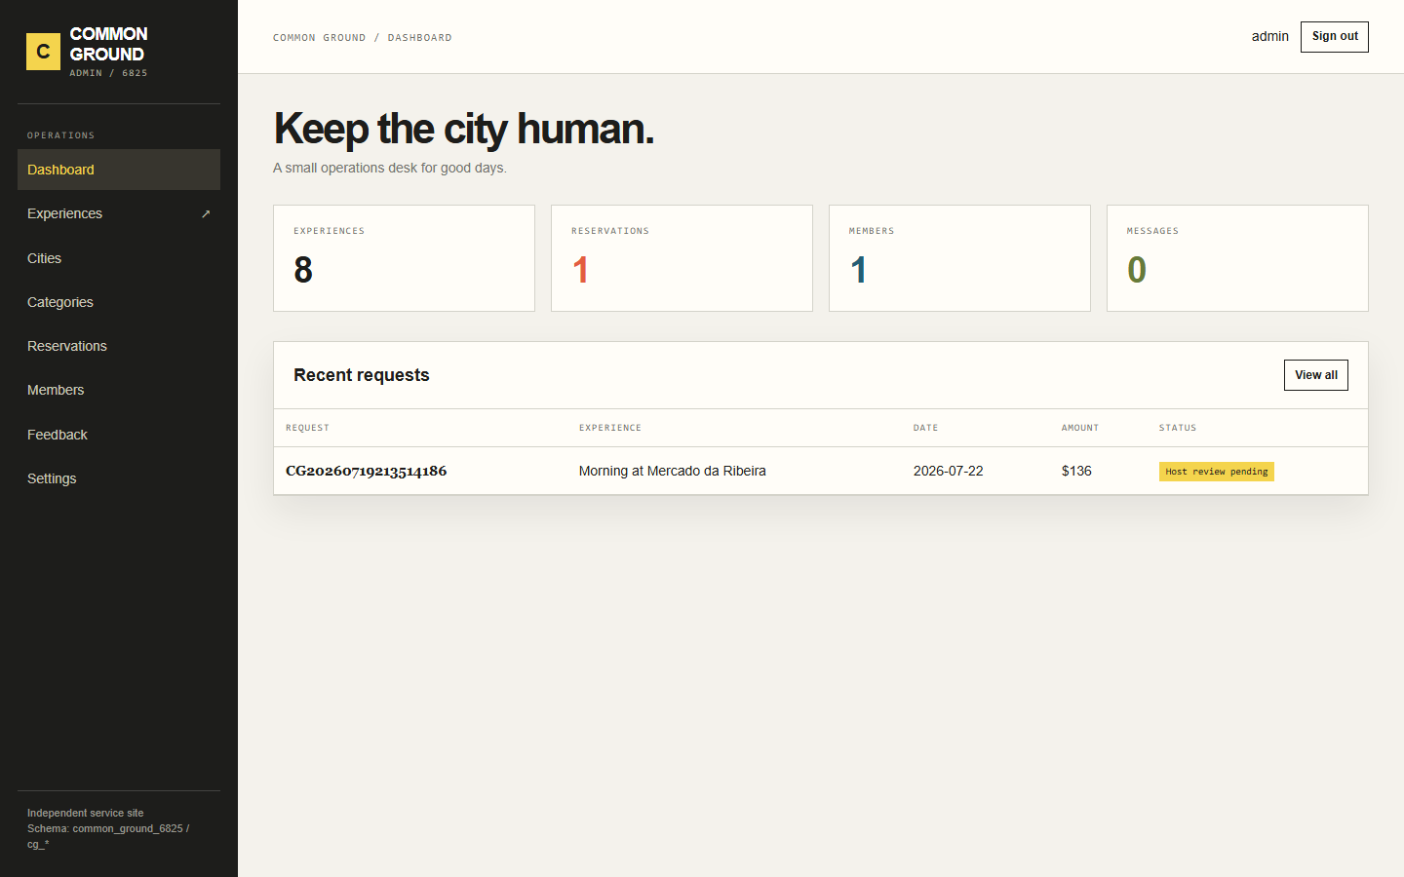Click the Messages stat card showing 0
Screen dimensions: 1404x877
pyautogui.click(x=1237, y=258)
